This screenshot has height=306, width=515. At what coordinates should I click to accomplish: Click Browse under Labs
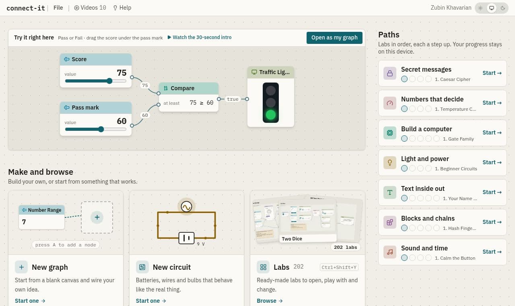270,301
